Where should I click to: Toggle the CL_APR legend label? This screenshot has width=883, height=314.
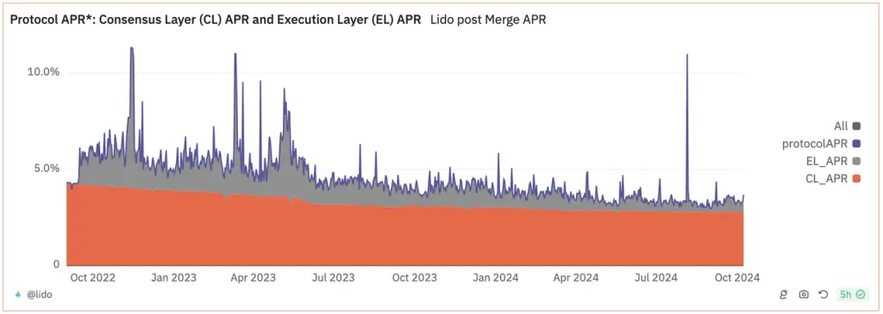pyautogui.click(x=827, y=179)
